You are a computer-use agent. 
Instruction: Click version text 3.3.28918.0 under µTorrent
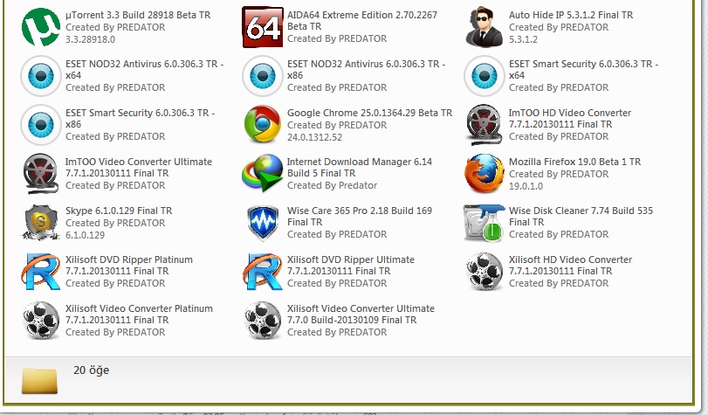pyautogui.click(x=90, y=39)
